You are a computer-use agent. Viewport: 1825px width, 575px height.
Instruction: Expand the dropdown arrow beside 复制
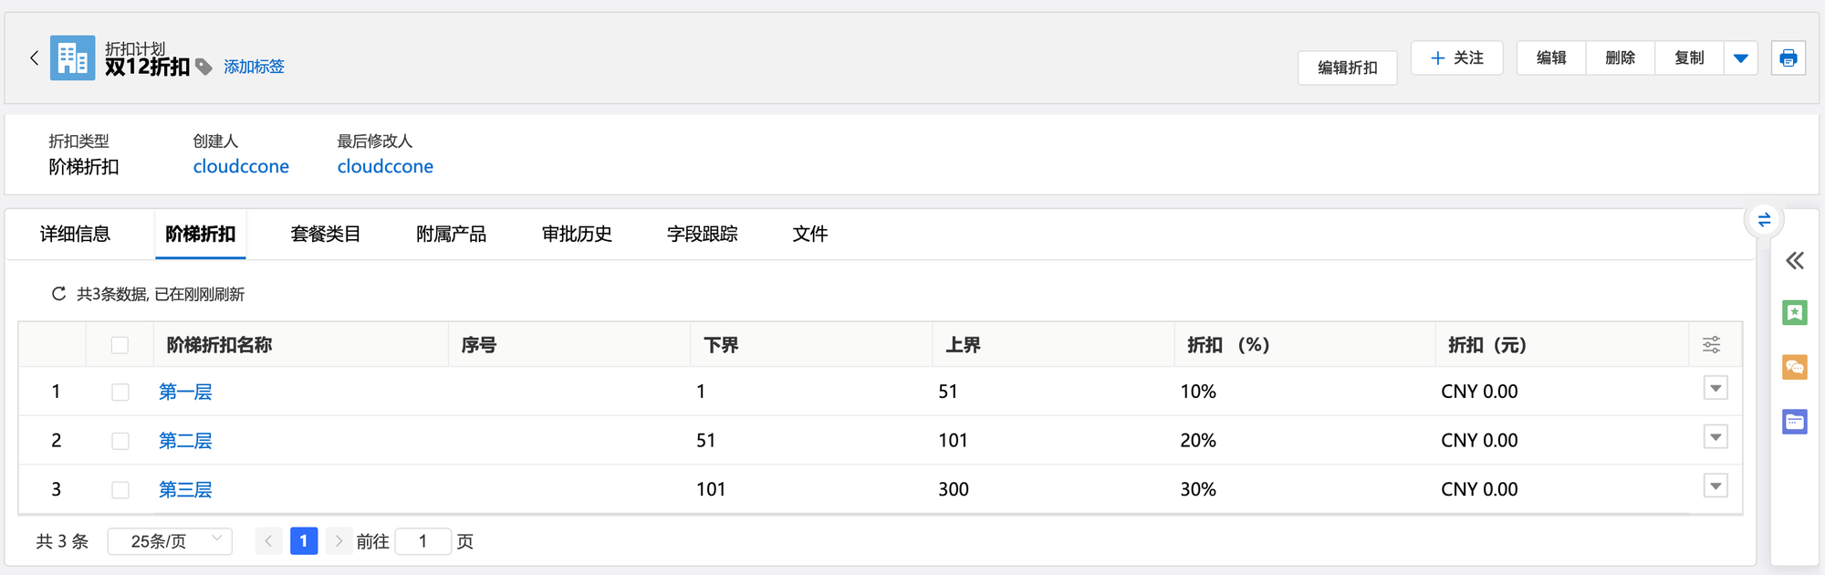pyautogui.click(x=1740, y=58)
